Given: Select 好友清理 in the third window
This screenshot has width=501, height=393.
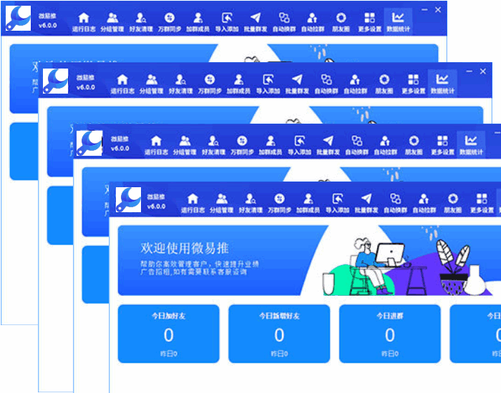Looking at the screenshot, I should tap(213, 145).
